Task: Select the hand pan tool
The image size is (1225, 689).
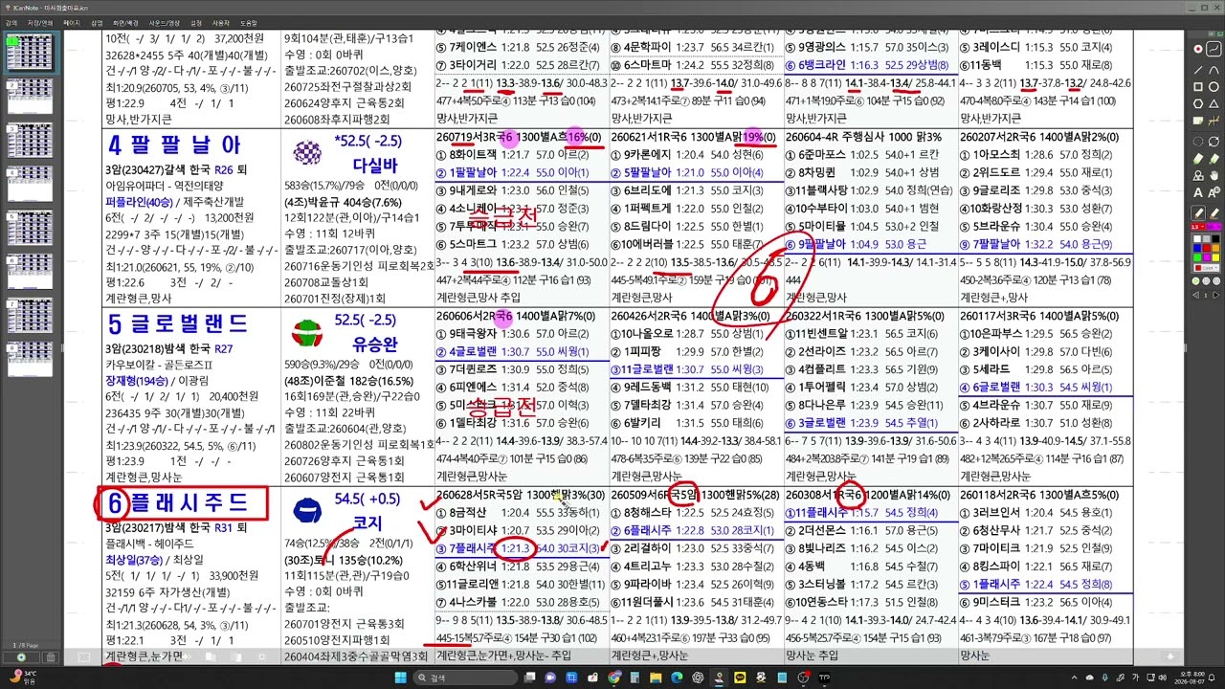Action: 1214,175
